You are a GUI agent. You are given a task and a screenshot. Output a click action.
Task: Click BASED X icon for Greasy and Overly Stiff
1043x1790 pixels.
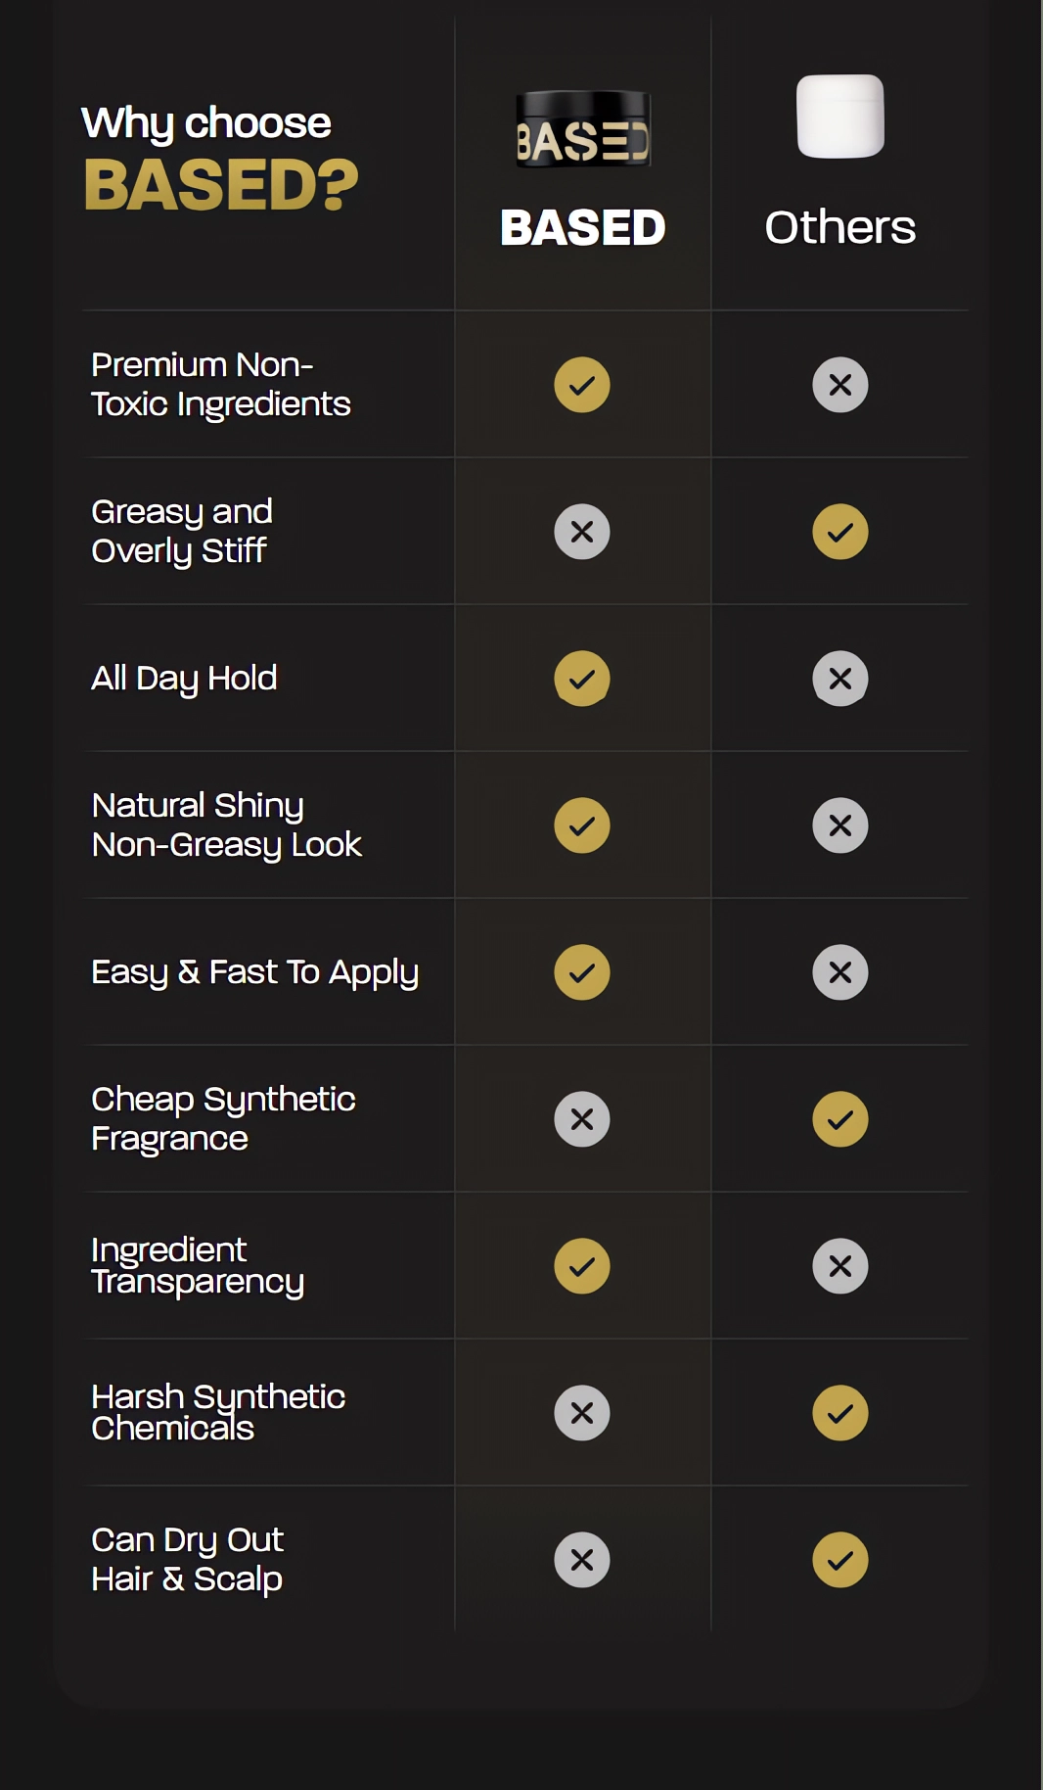coord(582,532)
